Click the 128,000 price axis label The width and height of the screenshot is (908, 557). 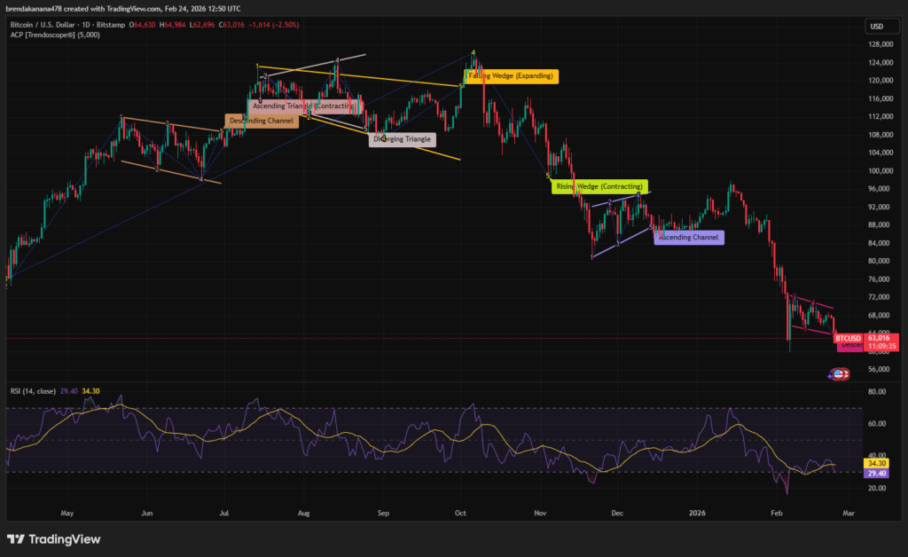pos(881,44)
